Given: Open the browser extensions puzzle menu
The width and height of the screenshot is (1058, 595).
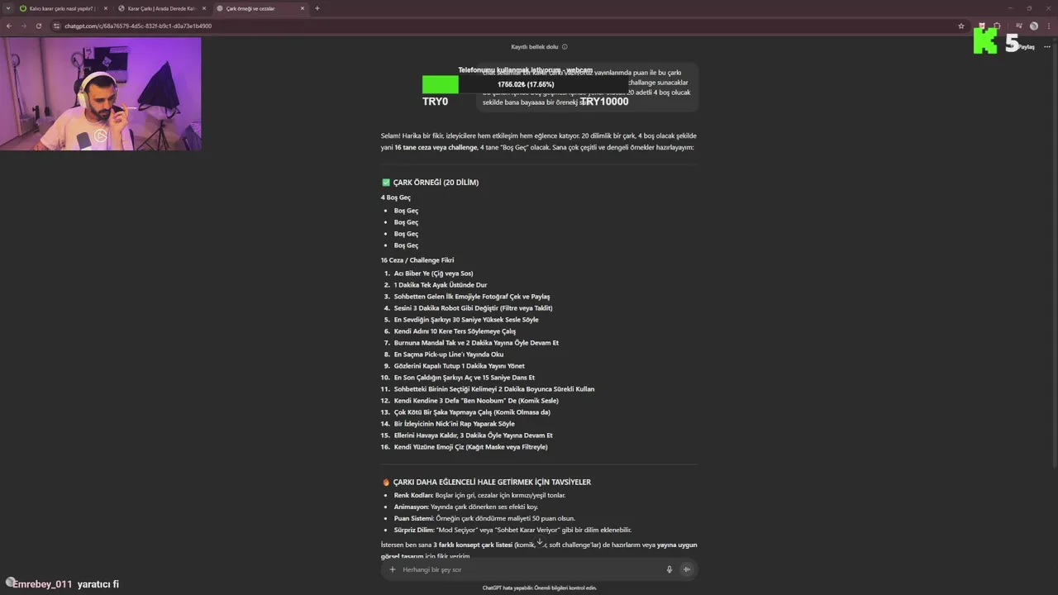Looking at the screenshot, I should coord(997,26).
